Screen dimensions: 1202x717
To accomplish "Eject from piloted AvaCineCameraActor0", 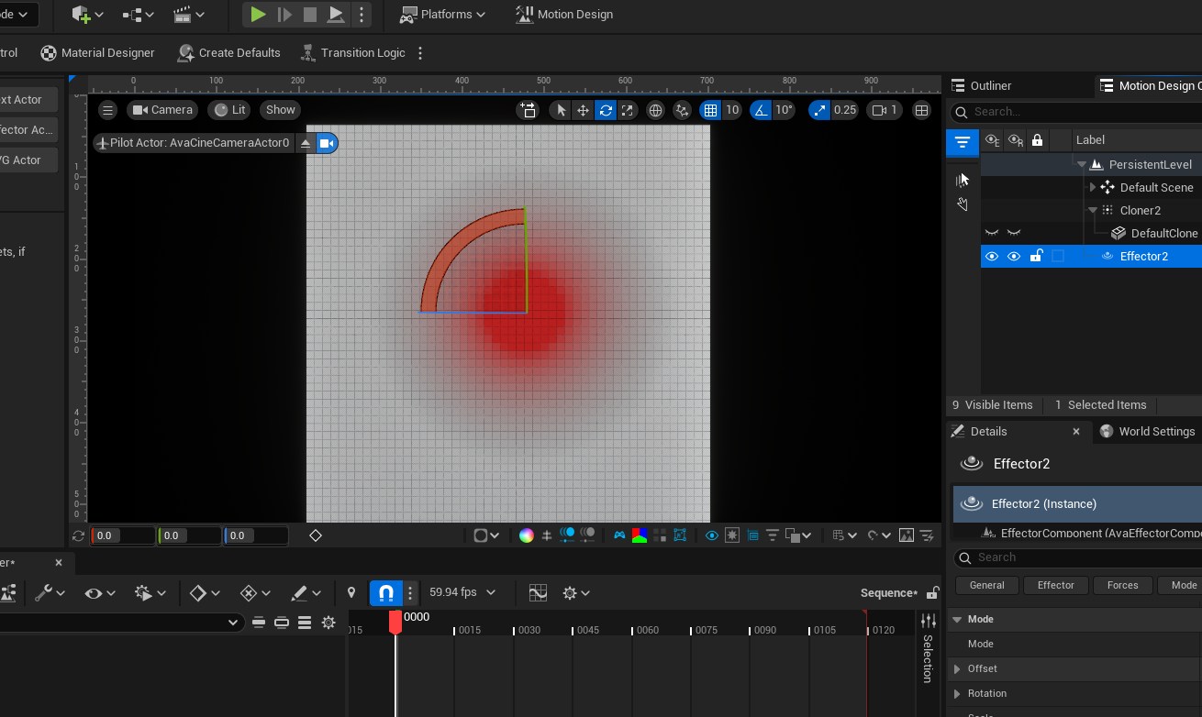I will coord(306,143).
